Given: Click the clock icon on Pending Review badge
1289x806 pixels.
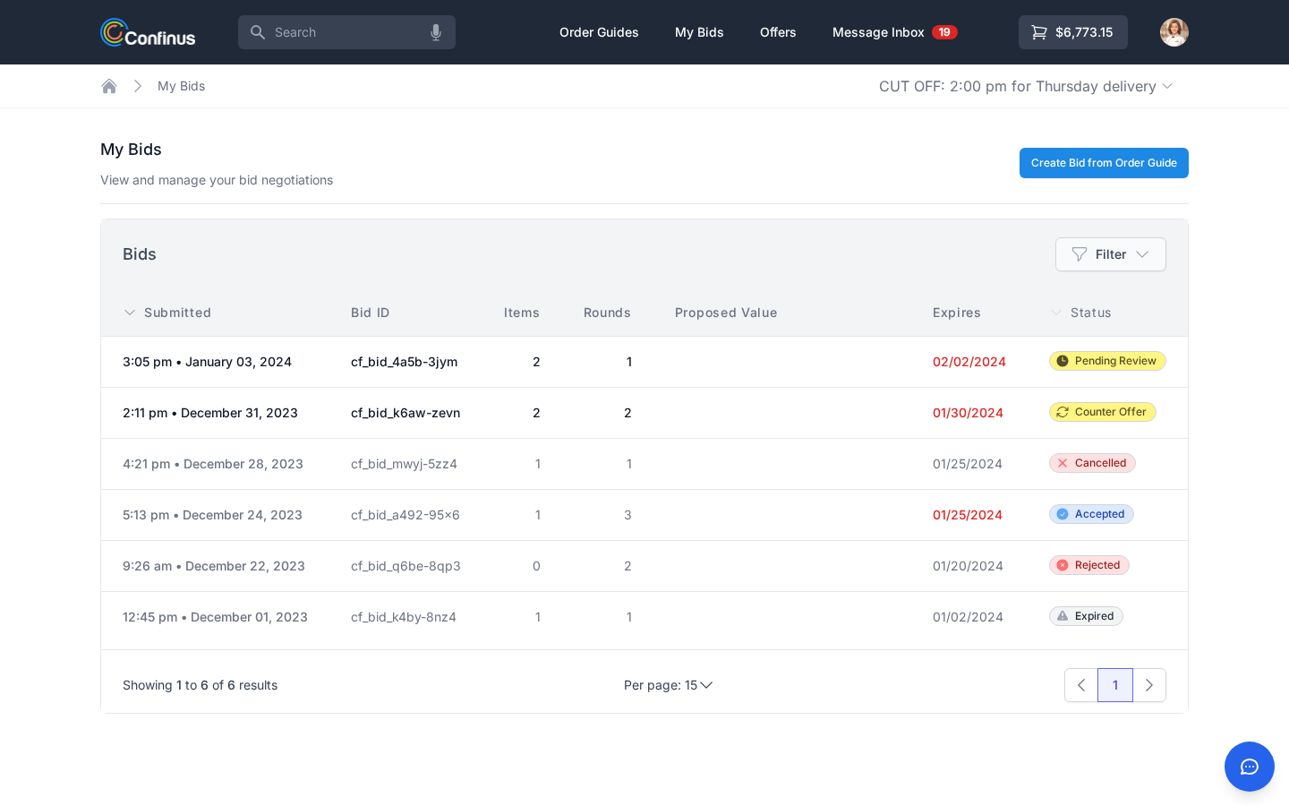Looking at the screenshot, I should pos(1063,361).
